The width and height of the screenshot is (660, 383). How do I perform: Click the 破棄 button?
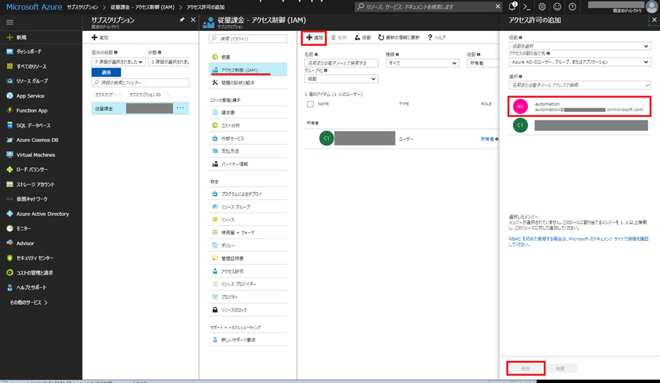pos(560,368)
